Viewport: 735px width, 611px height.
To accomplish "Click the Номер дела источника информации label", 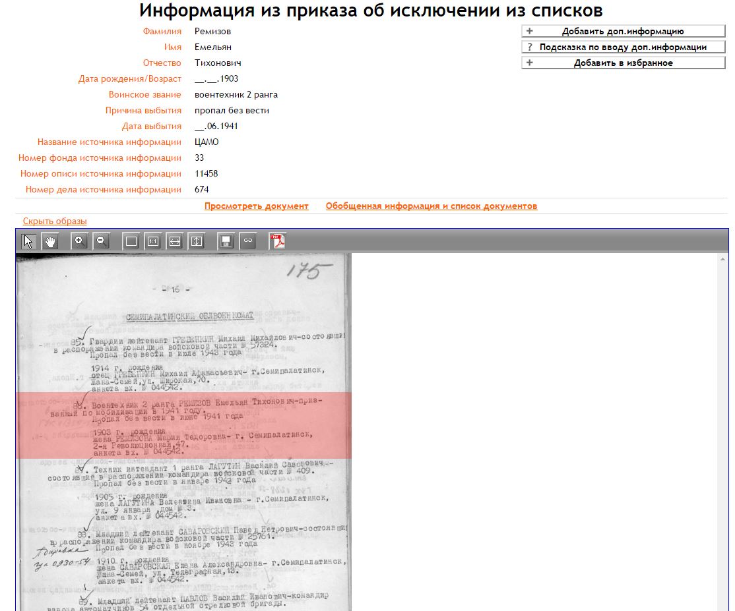I will (x=104, y=189).
